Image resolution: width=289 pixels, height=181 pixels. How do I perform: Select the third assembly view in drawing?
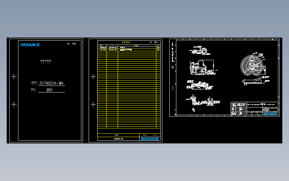(200, 86)
